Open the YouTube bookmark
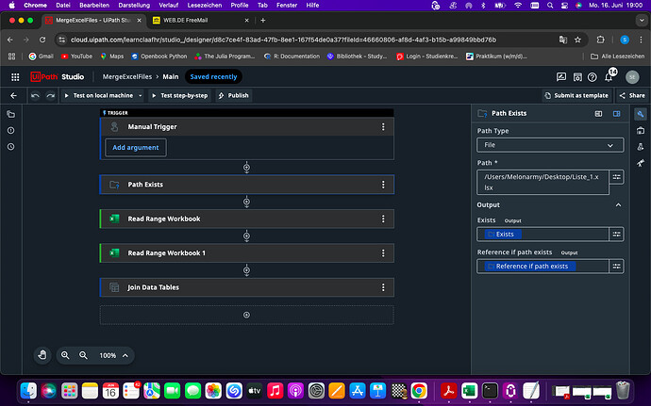 pos(76,57)
